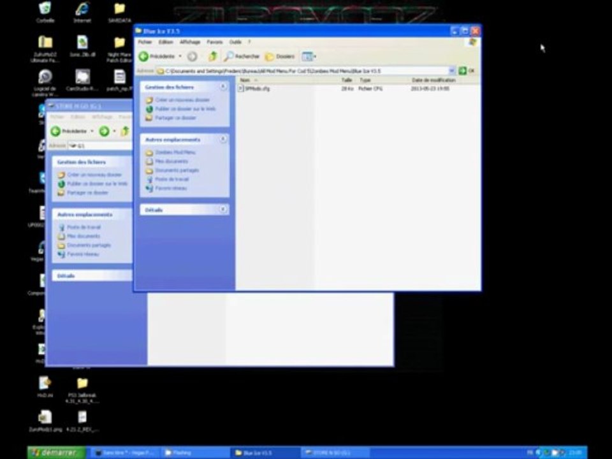Select the ZuroMod png file on desktop
The image size is (612, 459).
(45, 421)
